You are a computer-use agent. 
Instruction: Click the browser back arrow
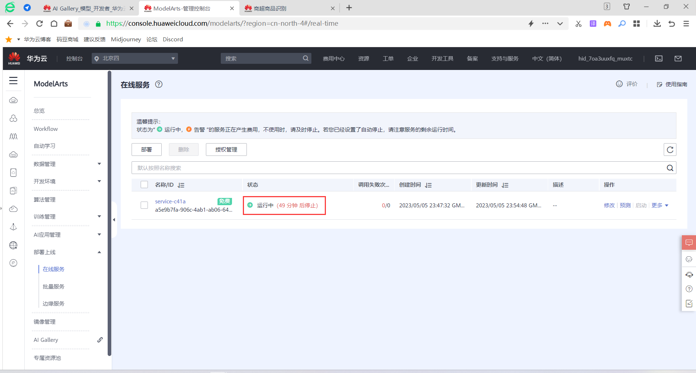pyautogui.click(x=10, y=24)
